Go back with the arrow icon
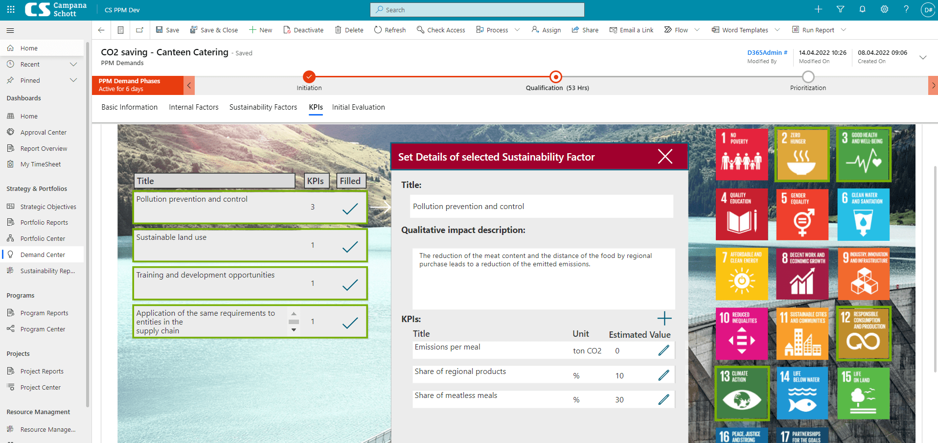The width and height of the screenshot is (938, 443). coord(101,30)
